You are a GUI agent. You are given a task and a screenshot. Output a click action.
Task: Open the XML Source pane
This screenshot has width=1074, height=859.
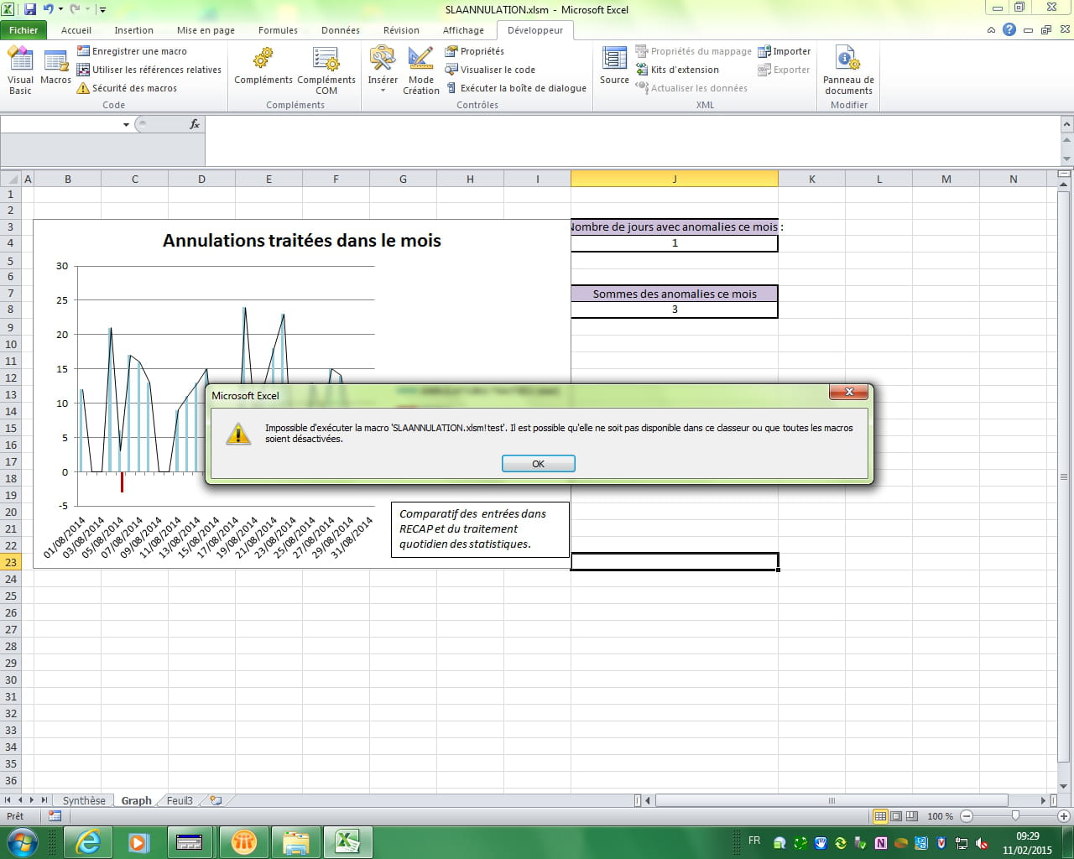(614, 67)
